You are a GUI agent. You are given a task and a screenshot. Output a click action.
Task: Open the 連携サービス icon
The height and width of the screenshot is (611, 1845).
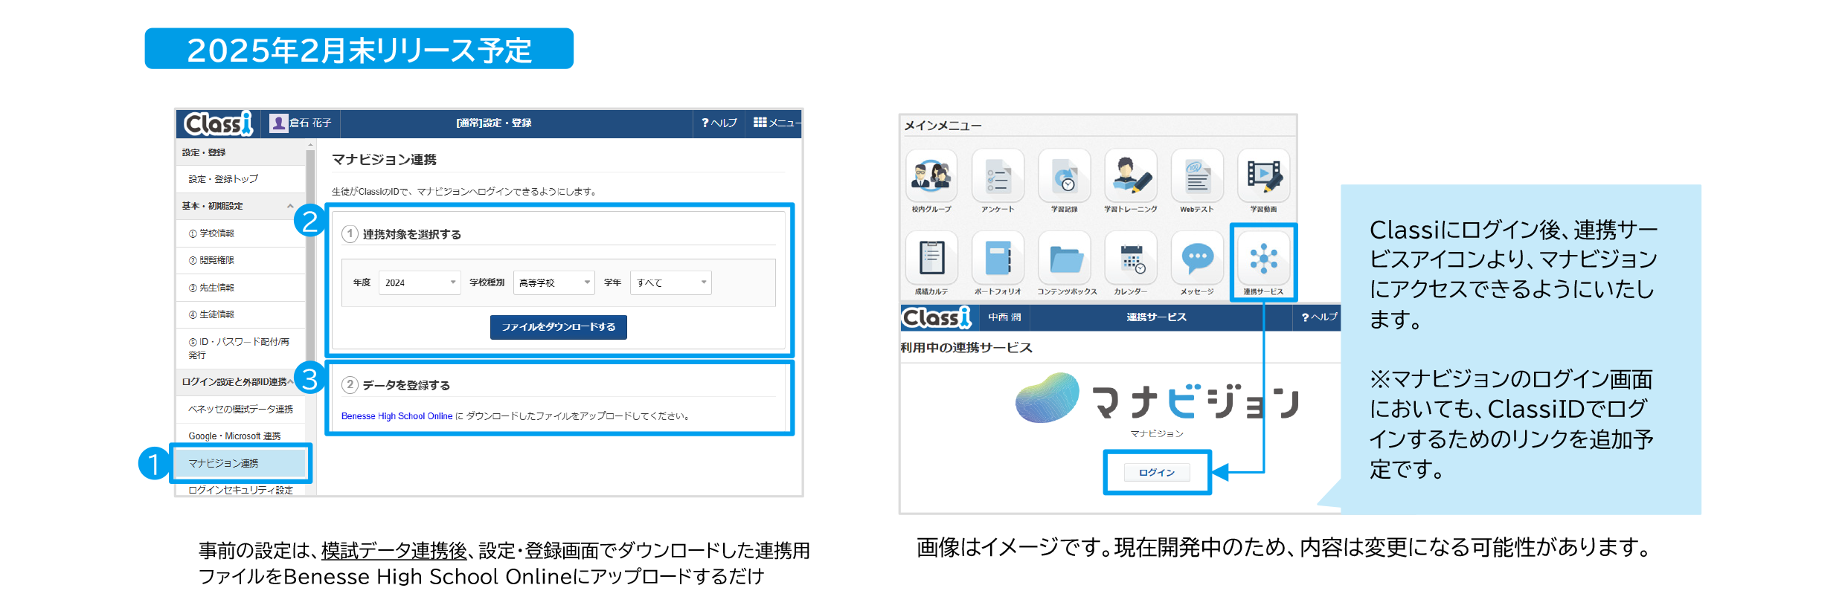pos(1263,258)
